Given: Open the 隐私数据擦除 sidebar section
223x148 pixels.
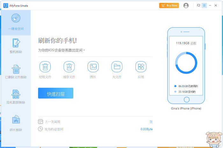Looking at the screenshot, I should pos(16,97).
